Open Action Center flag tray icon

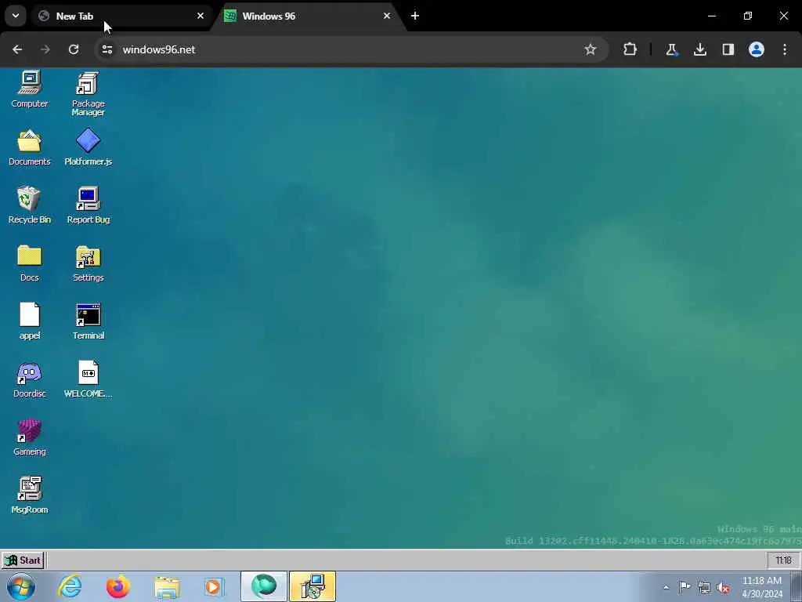point(685,587)
